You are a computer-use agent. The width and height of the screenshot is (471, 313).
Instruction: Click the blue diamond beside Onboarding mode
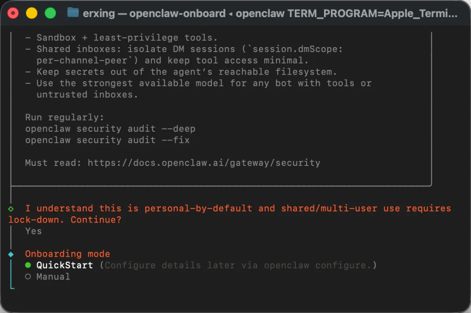(x=11, y=254)
